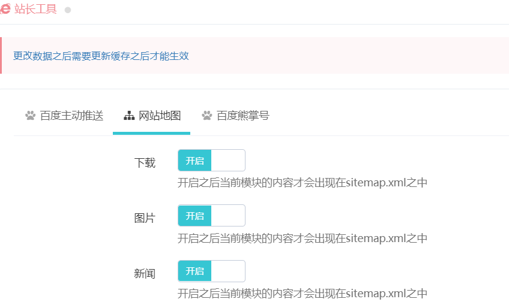Toggle the 图片 sitemap switch
Screen dimensions: 509x308
pos(212,215)
